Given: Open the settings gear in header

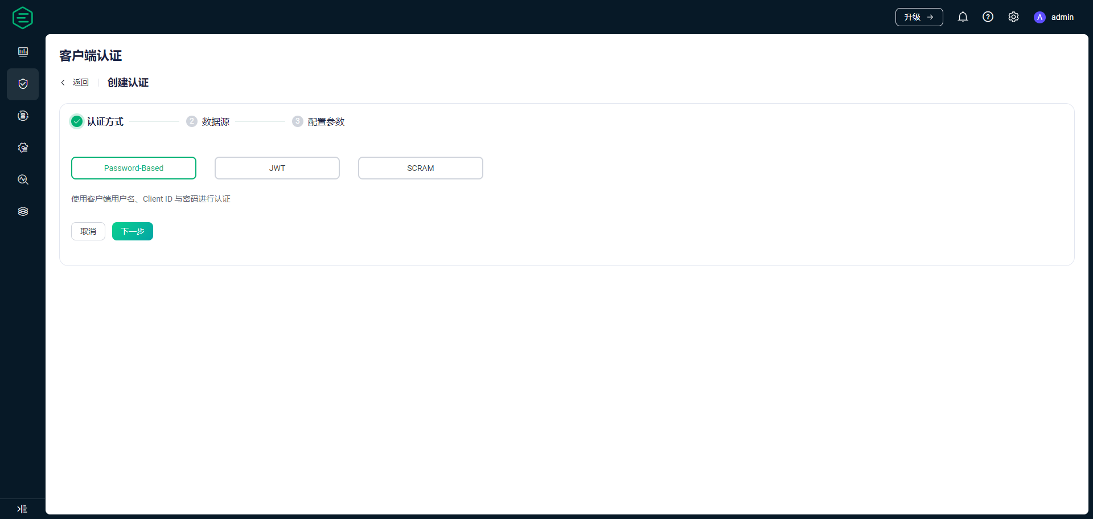Looking at the screenshot, I should tap(1013, 17).
